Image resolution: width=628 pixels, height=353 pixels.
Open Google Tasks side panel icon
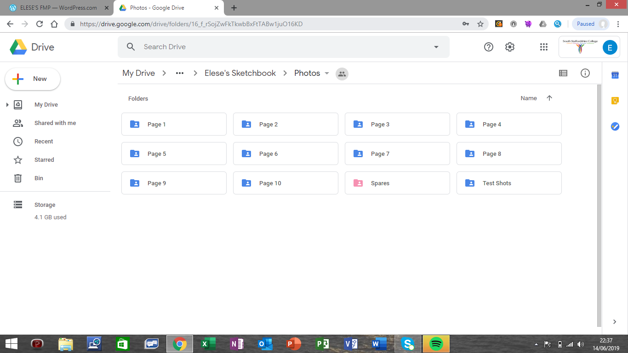tap(615, 126)
